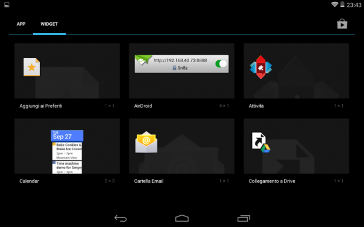364x227 pixels.
Task: Tap the Android home navigation button
Action: coord(182,218)
